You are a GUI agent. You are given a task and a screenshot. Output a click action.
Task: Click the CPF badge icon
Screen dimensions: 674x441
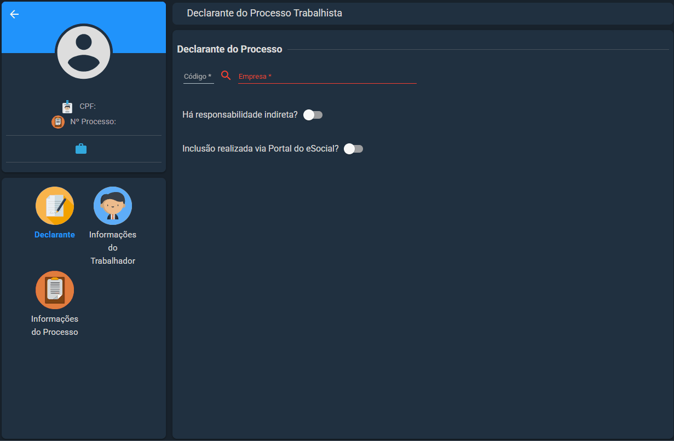[67, 107]
